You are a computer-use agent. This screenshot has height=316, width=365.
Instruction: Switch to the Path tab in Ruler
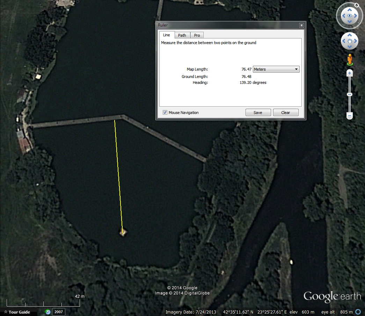click(x=182, y=35)
